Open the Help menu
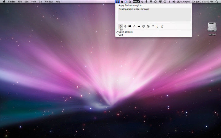221x138 pixels. point(58,2)
